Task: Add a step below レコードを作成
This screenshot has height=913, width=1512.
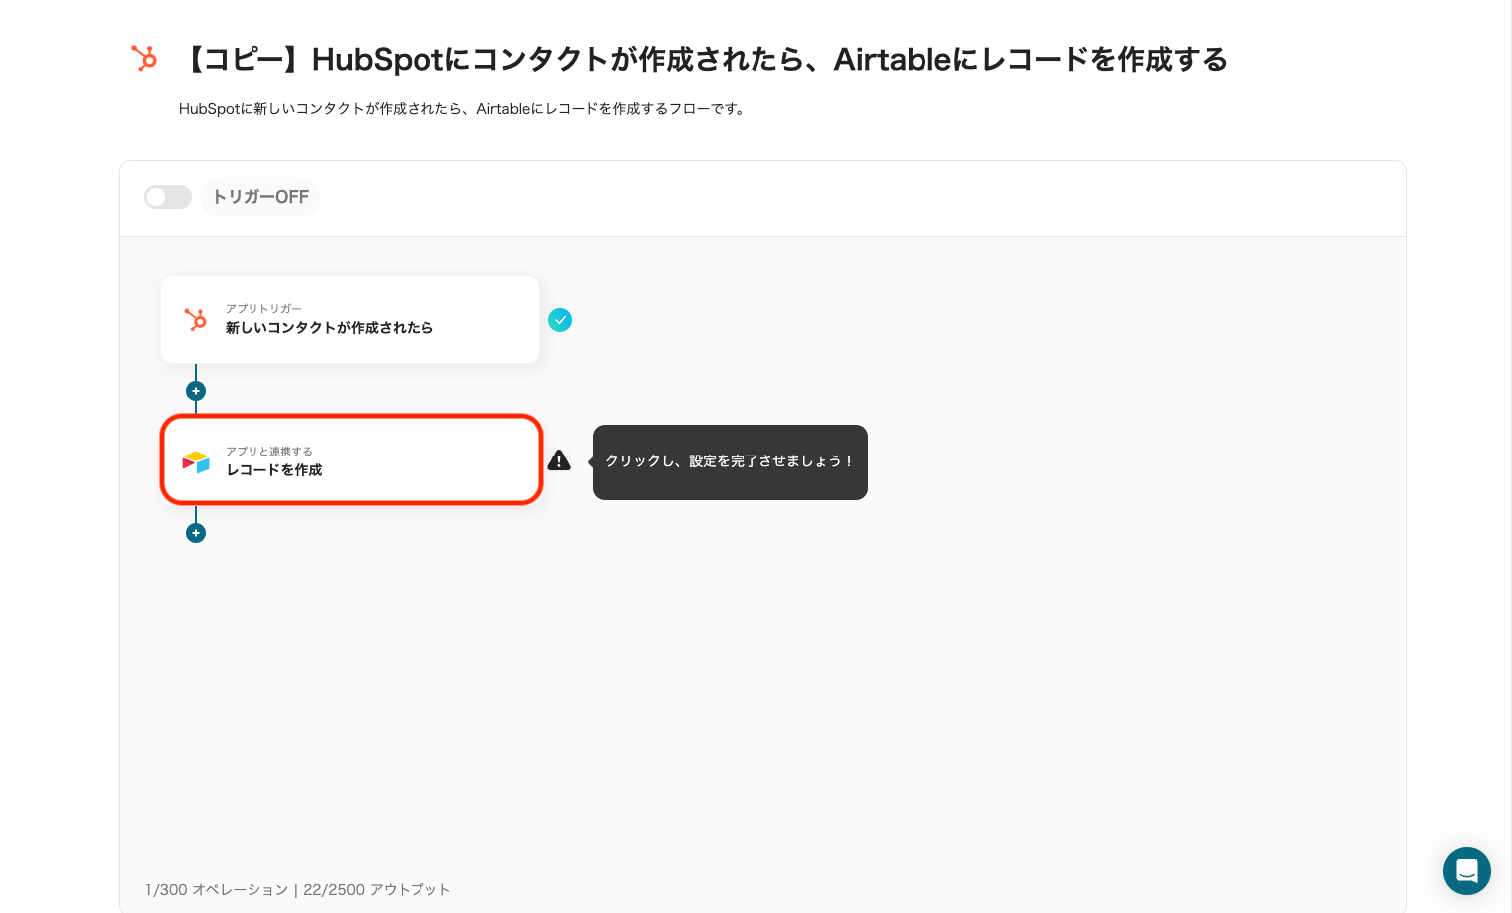Action: (x=196, y=533)
